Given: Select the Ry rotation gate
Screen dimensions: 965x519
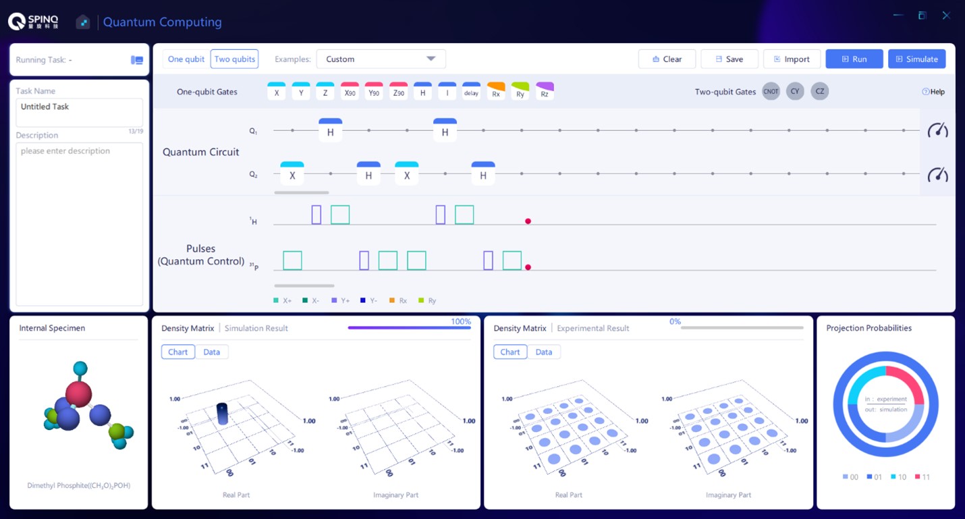Looking at the screenshot, I should [520, 91].
